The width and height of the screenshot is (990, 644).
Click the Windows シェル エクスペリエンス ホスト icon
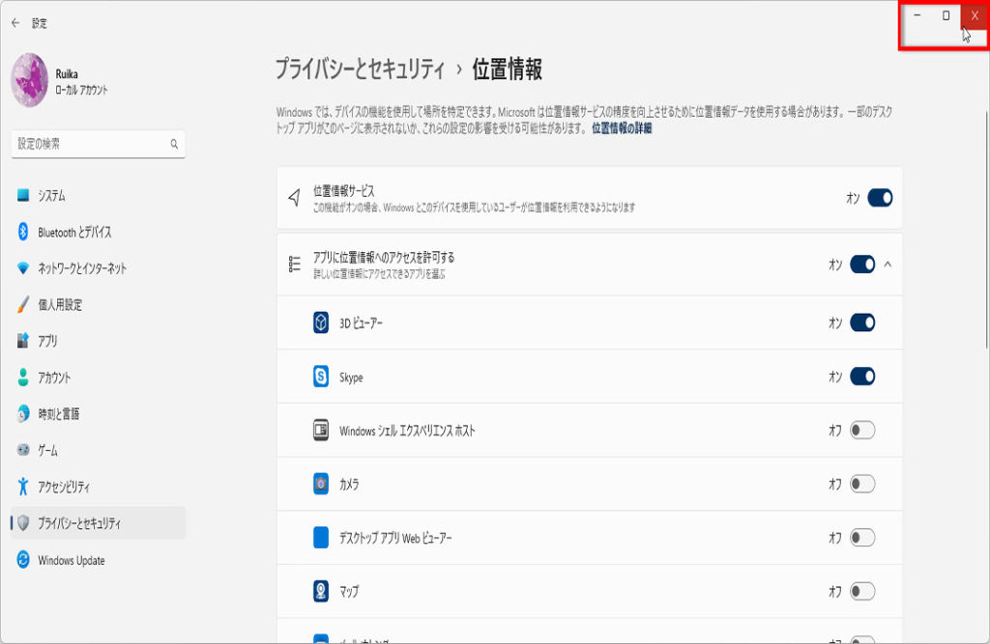321,431
